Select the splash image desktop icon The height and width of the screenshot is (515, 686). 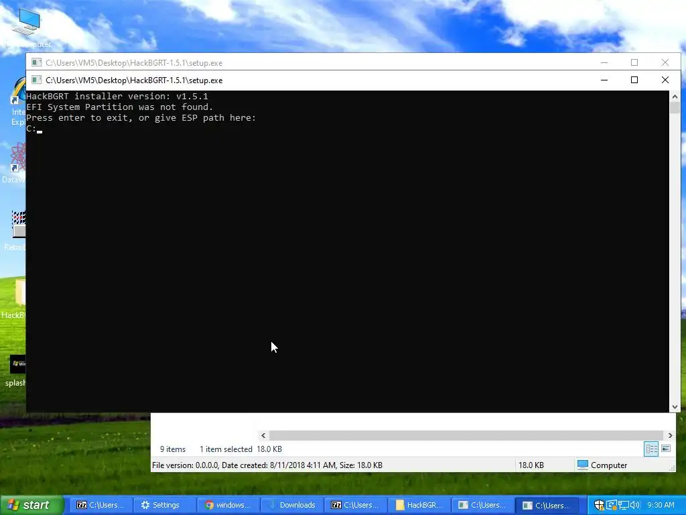(x=17, y=371)
